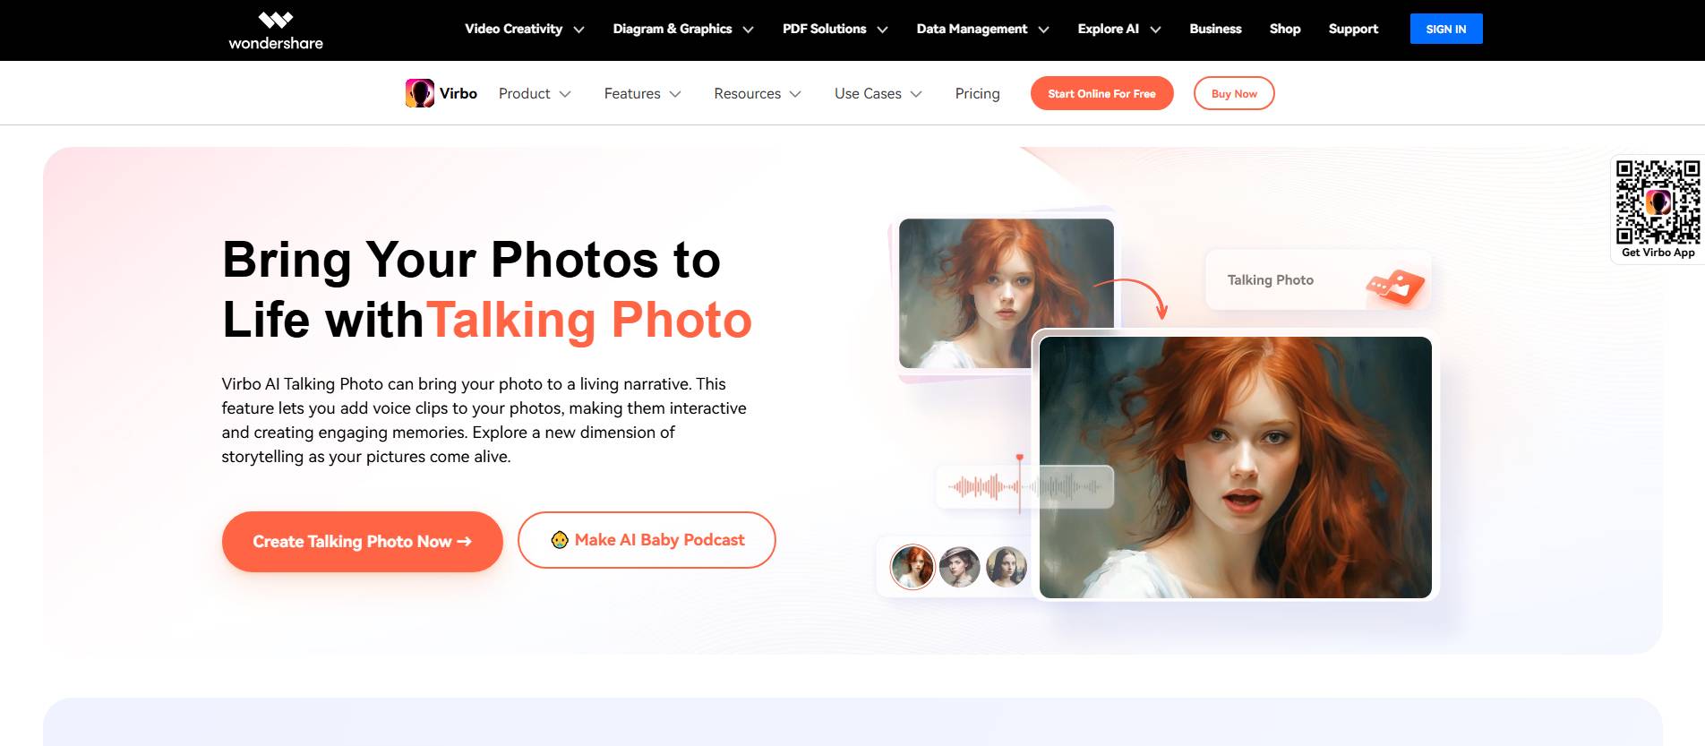The image size is (1705, 746).
Task: Click Create Talking Photo Now button
Action: [x=362, y=541]
